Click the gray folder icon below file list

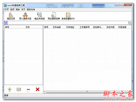pos(19,89)
